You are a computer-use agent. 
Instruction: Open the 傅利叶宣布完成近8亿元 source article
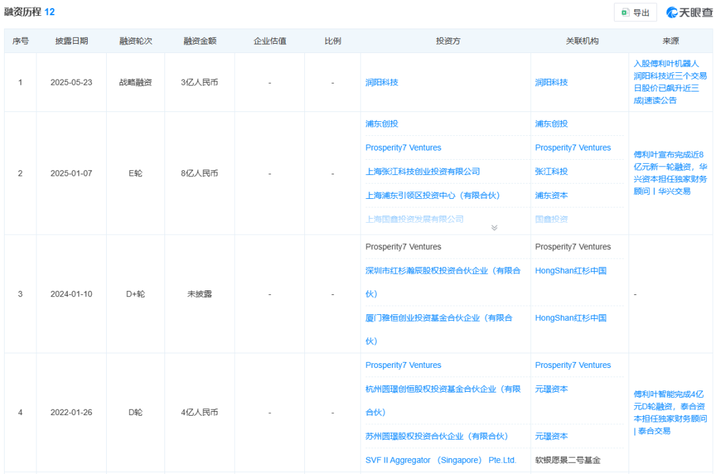670,172
